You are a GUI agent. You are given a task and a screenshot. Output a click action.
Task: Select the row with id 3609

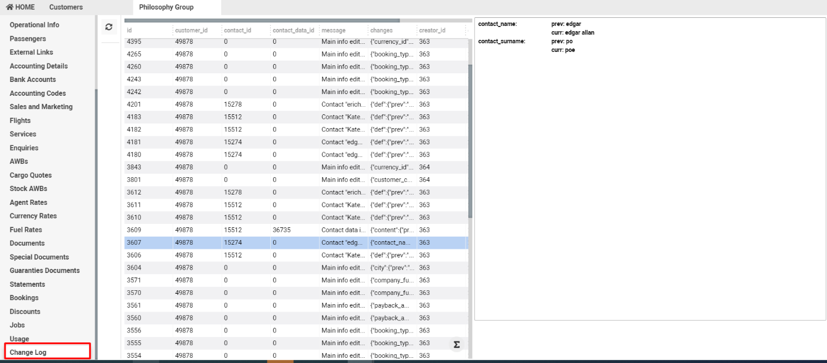tap(231, 230)
